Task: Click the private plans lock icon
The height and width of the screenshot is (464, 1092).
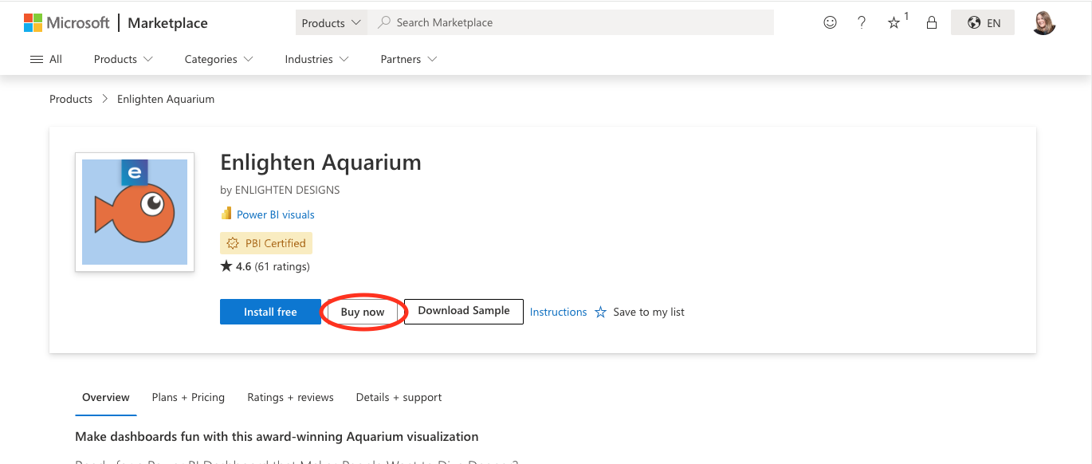Action: pyautogui.click(x=931, y=22)
